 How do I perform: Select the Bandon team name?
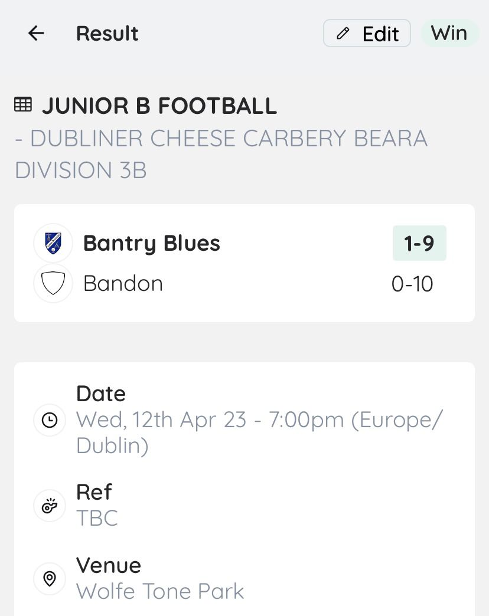point(123,283)
